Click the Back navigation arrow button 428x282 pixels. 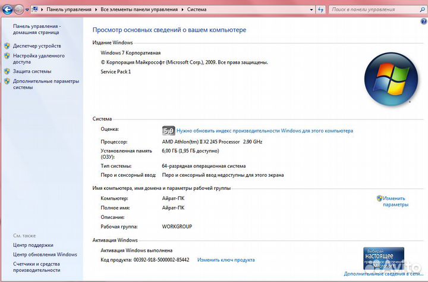(8, 10)
